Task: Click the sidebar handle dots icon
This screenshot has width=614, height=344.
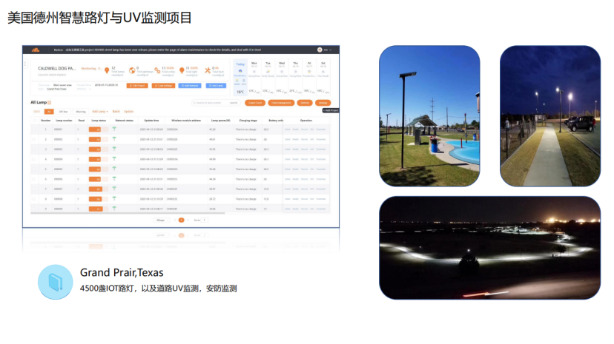Action: point(25,64)
